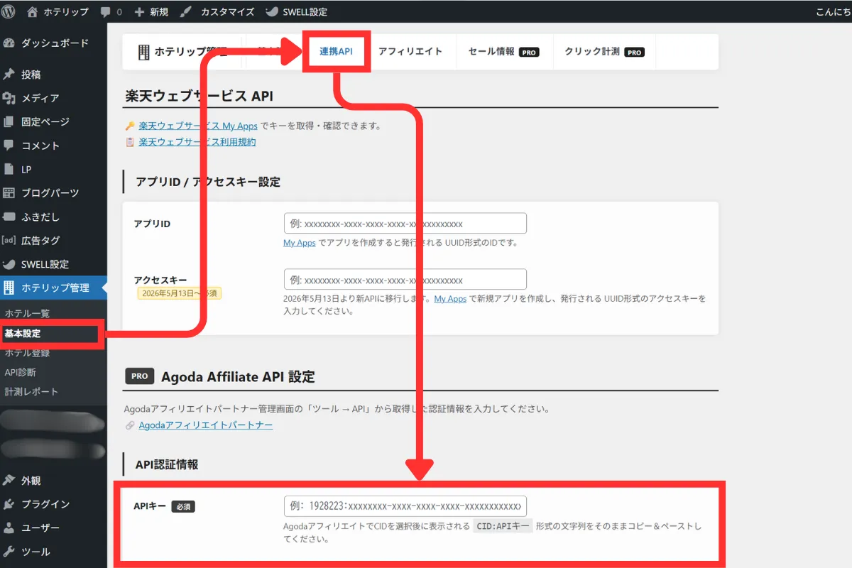Click the API認証情報 section heading

[167, 464]
